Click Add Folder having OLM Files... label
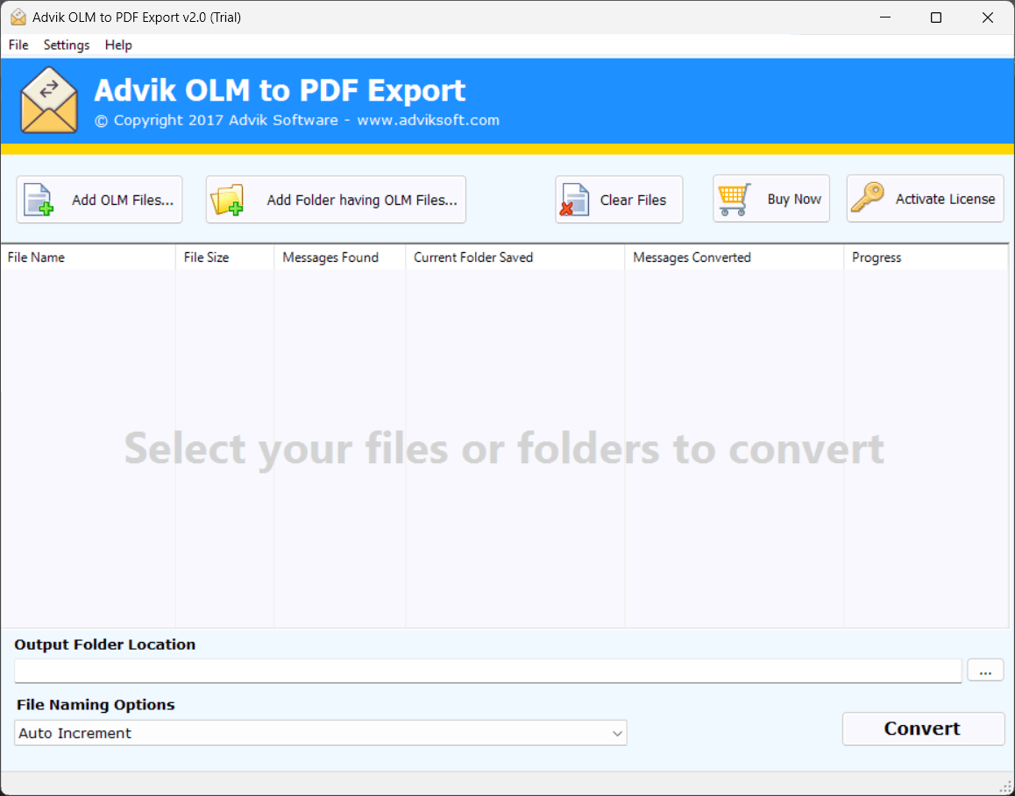This screenshot has width=1015, height=796. point(362,200)
